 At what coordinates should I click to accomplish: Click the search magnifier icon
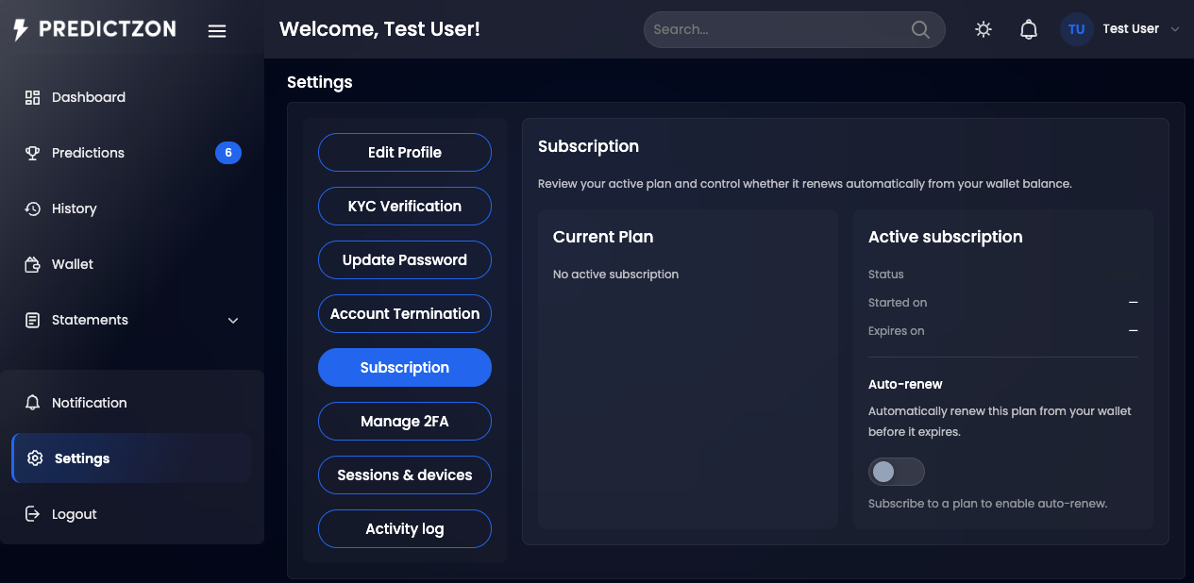(x=920, y=29)
